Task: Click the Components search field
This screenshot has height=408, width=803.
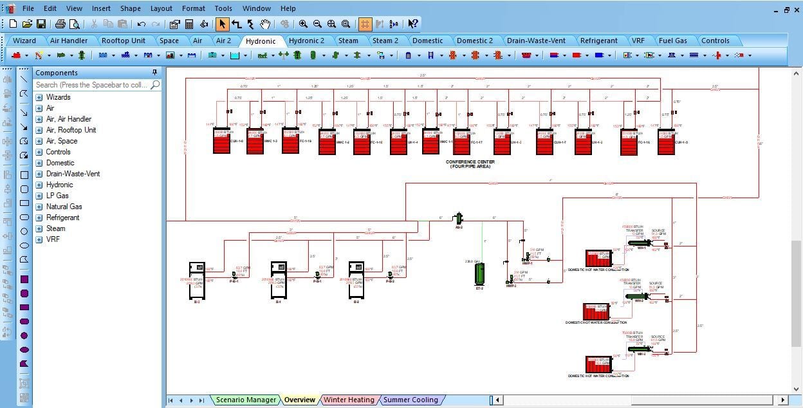Action: (91, 84)
